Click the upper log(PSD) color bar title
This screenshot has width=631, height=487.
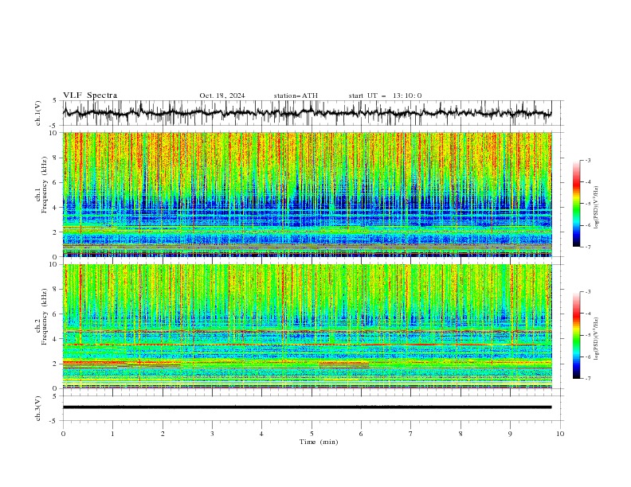(x=597, y=208)
